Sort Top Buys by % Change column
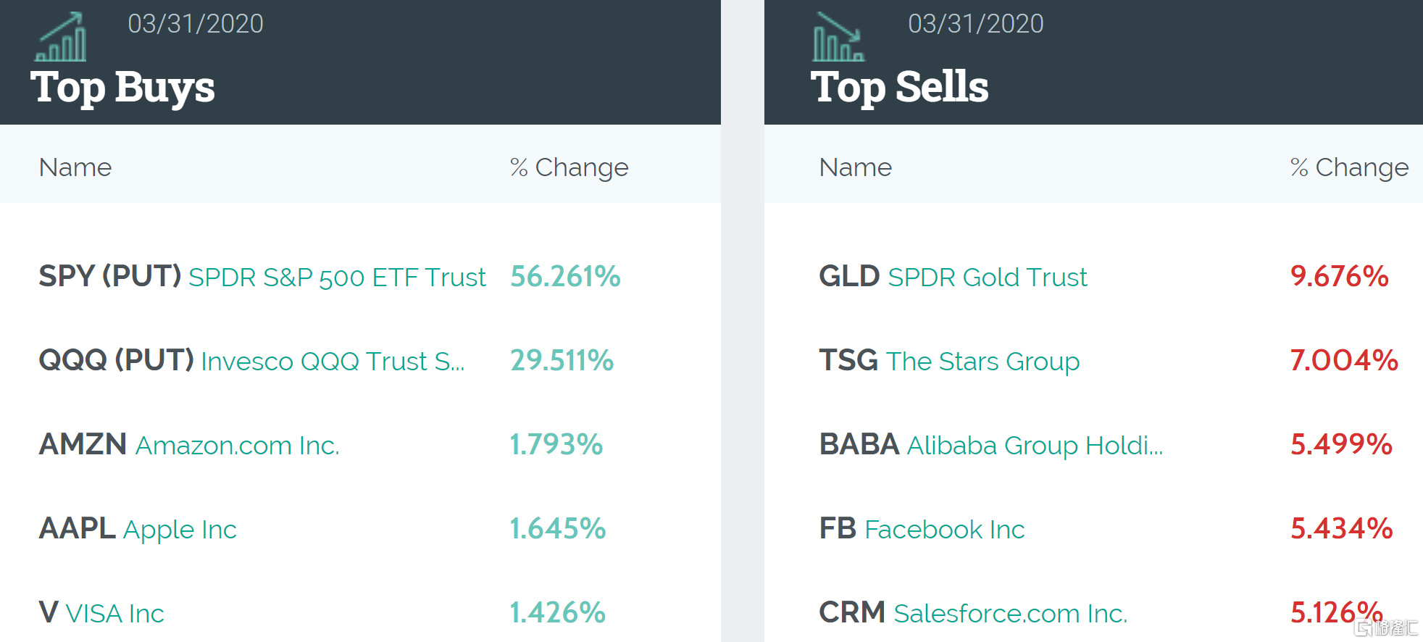 coord(569,167)
